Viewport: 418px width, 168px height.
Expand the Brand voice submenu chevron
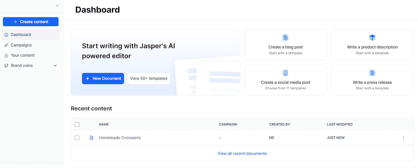coord(55,65)
